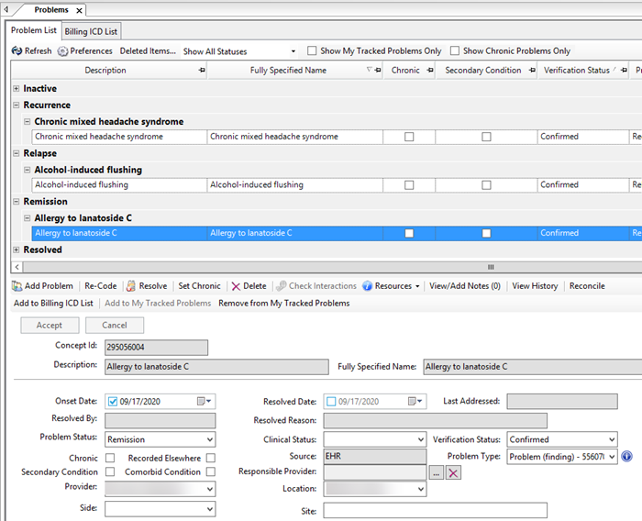Open the Problem Status dropdown
642x521 pixels.
click(x=160, y=439)
